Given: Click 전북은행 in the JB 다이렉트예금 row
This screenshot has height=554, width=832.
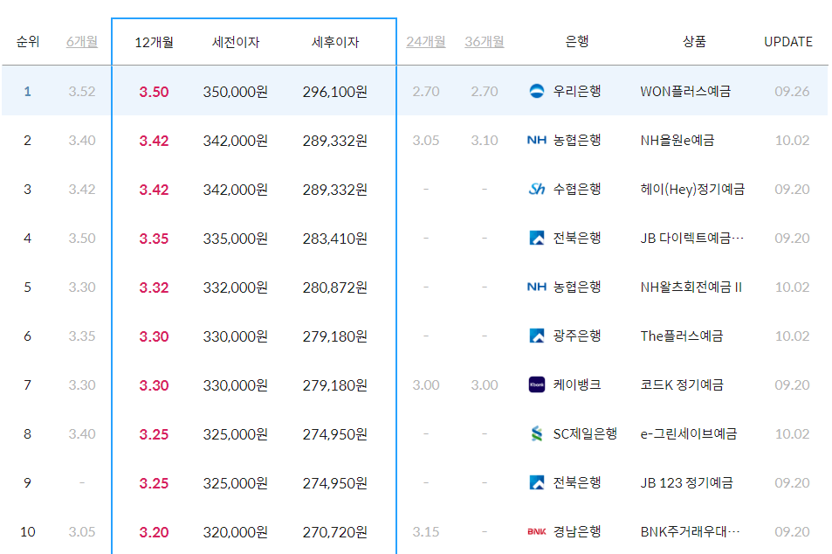Looking at the screenshot, I should click(577, 238).
